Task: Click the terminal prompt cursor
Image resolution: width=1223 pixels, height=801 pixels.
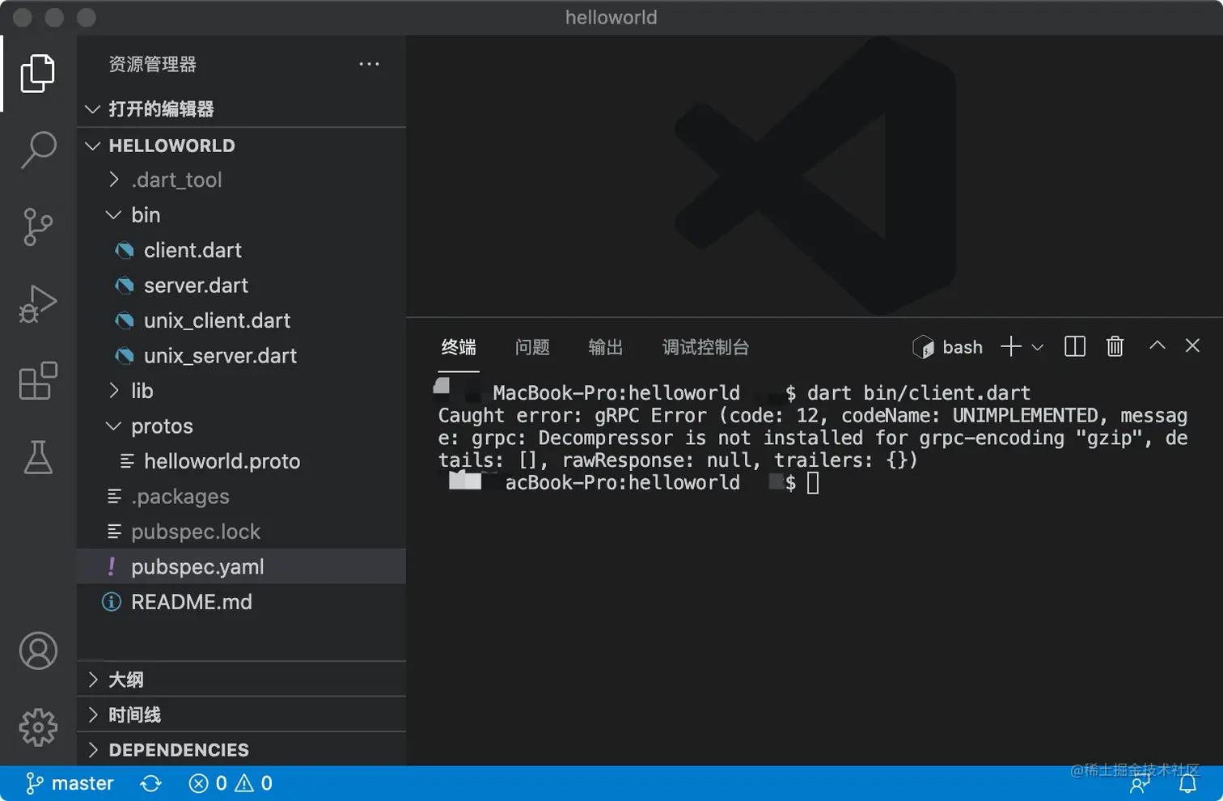Action: click(x=813, y=483)
